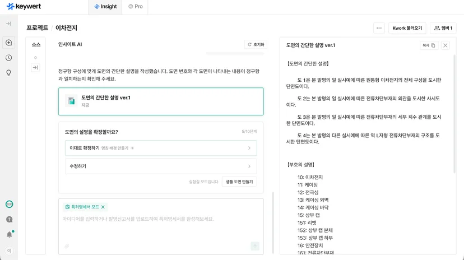Click the attachment paperclip icon
Viewport: 464px width, 260px height.
coord(67,246)
